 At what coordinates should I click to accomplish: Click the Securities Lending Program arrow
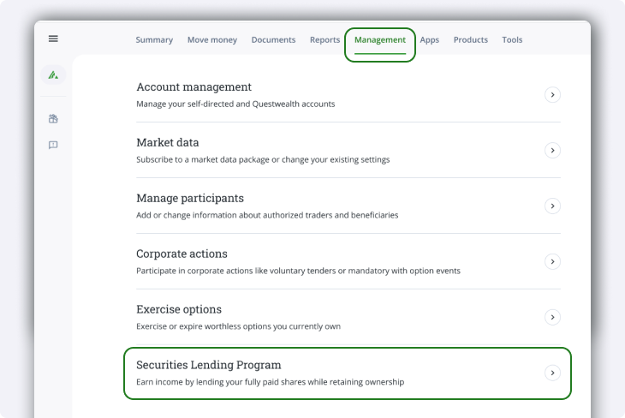click(x=552, y=373)
